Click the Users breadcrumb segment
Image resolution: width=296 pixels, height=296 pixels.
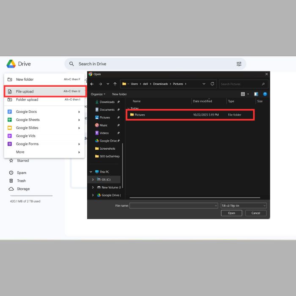click(134, 84)
